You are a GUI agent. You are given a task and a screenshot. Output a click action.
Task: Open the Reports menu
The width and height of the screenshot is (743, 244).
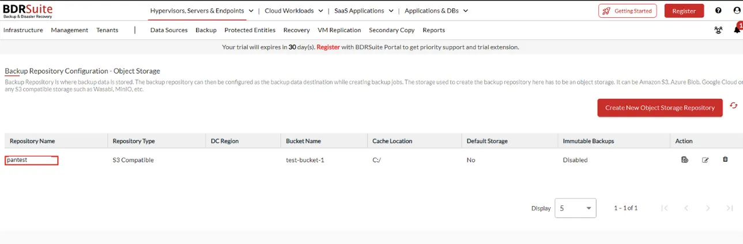point(433,30)
